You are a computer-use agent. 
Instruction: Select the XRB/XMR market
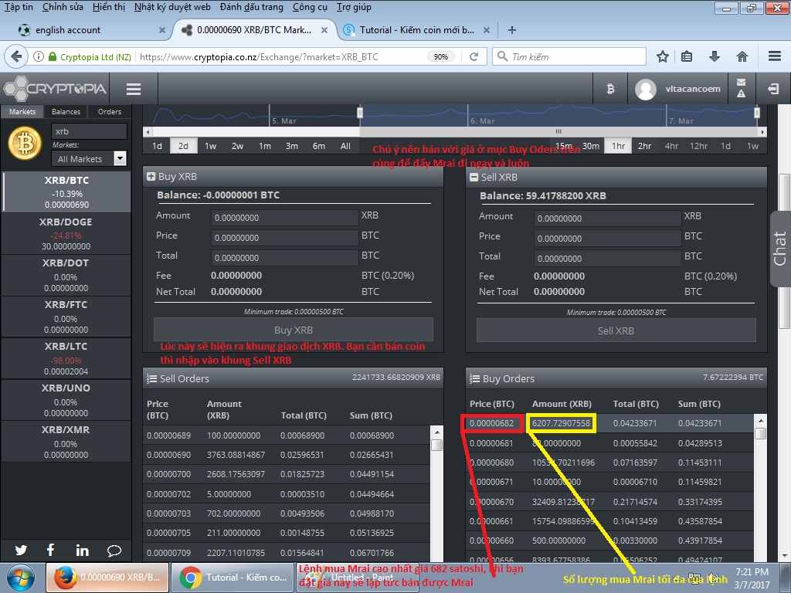(x=66, y=442)
